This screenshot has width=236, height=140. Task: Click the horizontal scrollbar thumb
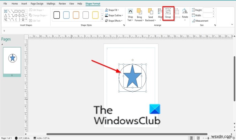point(127,134)
